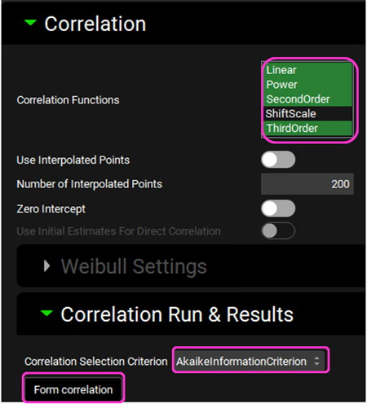Choose SecondOrder in the functions list
The height and width of the screenshot is (404, 367).
coord(307,99)
